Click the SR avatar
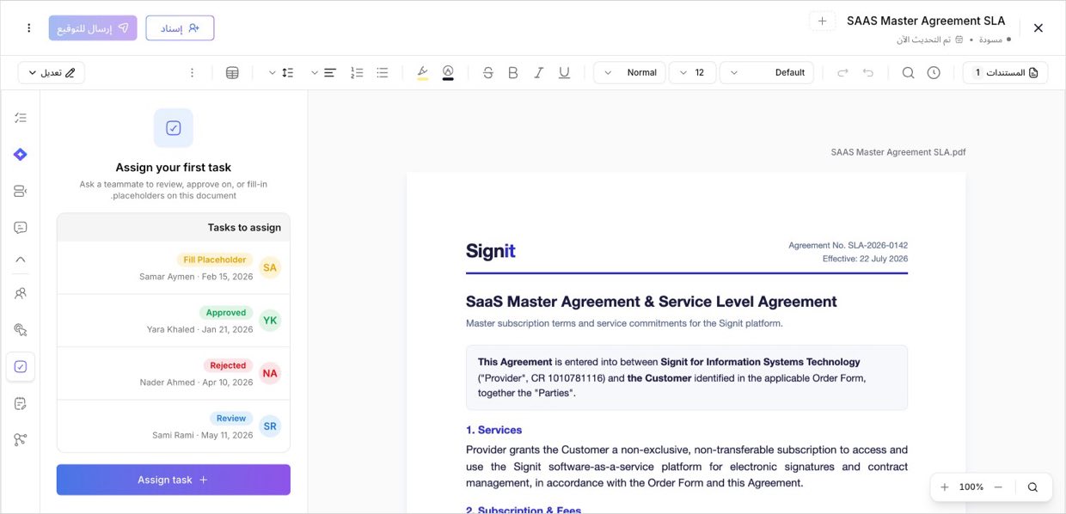This screenshot has width=1066, height=514. [270, 426]
